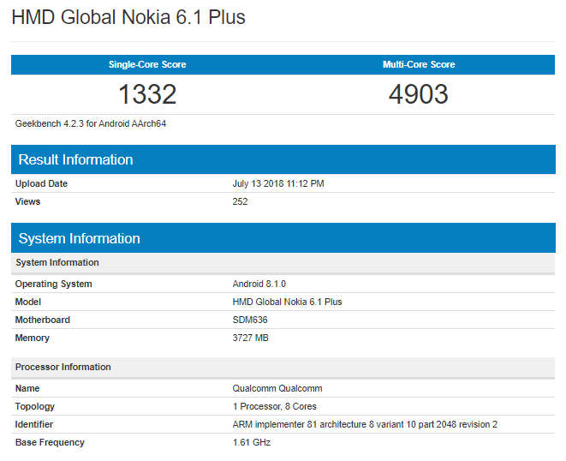Viewport: 566px width, 461px height.
Task: Click the Android 8.1.0 value
Action: coord(259,284)
